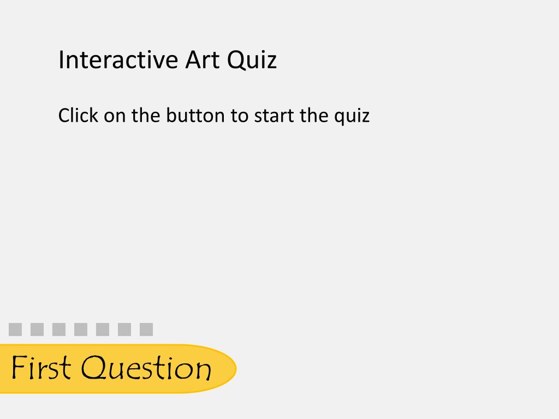
Task: Select the sixth gray square indicator
Action: pos(124,330)
